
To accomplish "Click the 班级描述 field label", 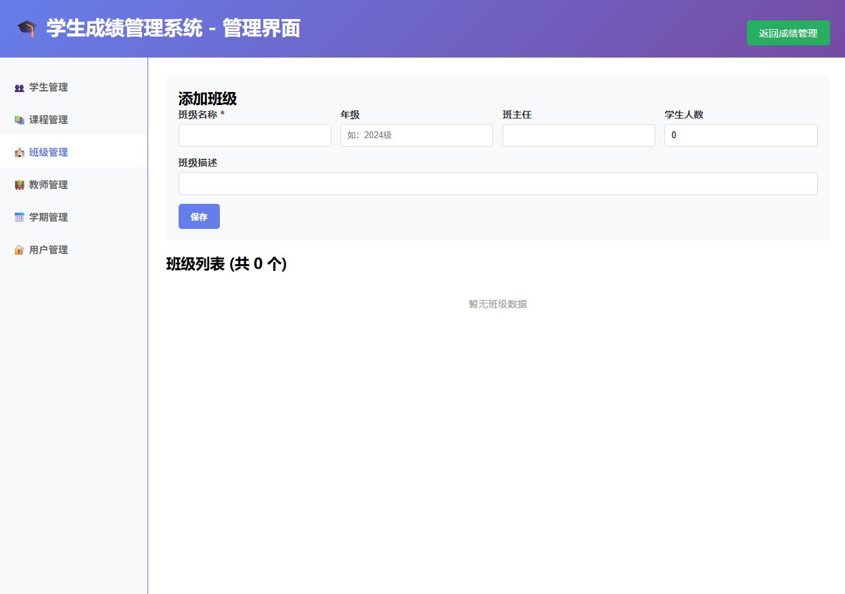I will coord(198,163).
